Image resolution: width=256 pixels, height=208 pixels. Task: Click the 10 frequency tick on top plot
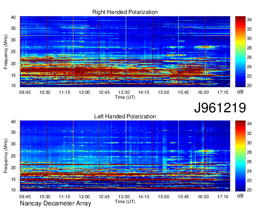coord(13,86)
